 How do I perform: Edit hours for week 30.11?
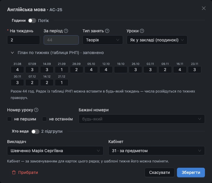point(17,83)
